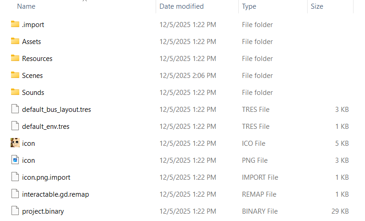Screen dimensions: 365x221
Task: Select the default_env.tres file icon
Action: point(15,126)
